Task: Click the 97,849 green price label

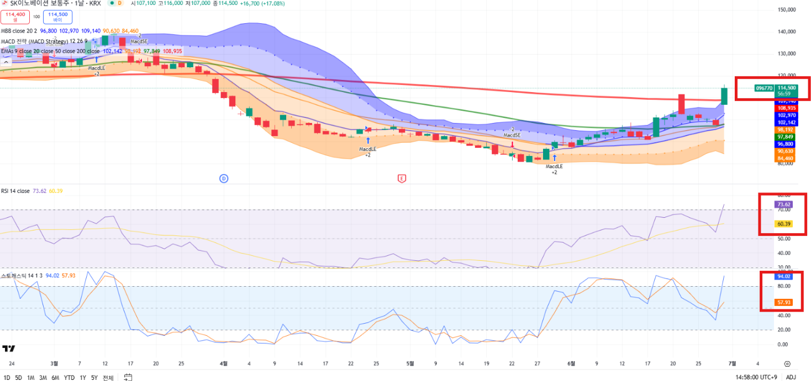Action: coord(786,137)
